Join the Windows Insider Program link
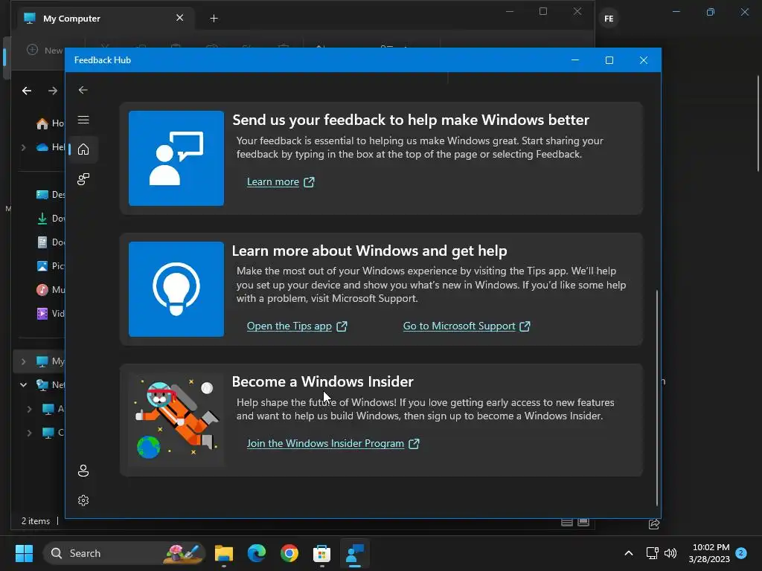 [326, 443]
